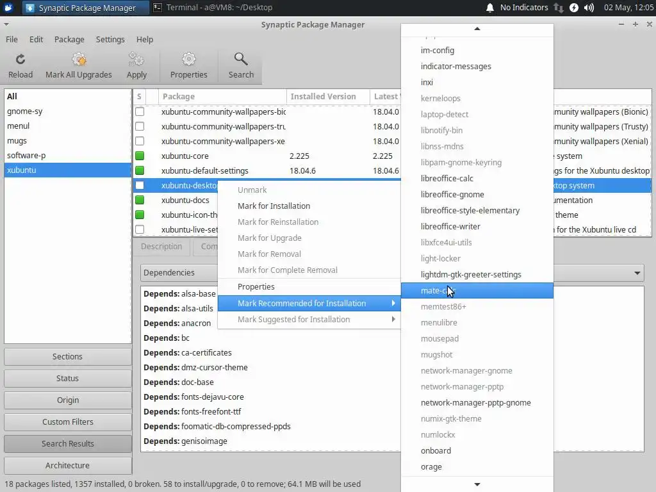The height and width of the screenshot is (492, 656).
Task: Select software-p search history entry
Action: (67, 156)
